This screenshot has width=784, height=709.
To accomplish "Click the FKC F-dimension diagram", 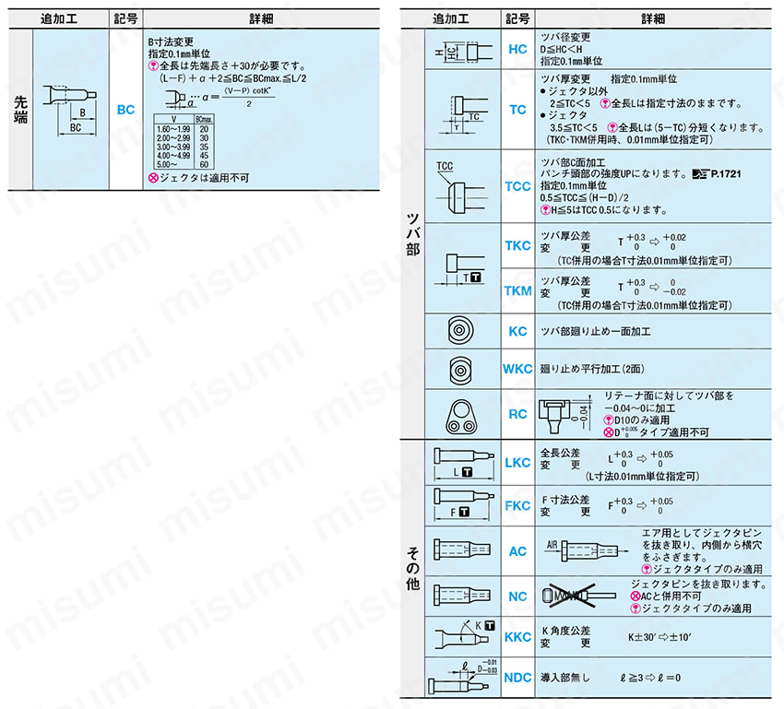I will (464, 503).
